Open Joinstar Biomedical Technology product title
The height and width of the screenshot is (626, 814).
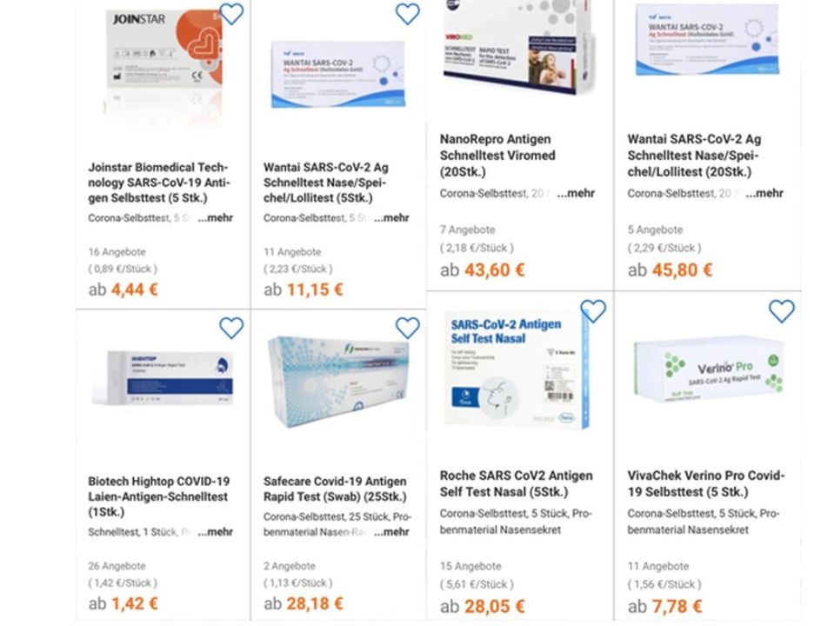tap(159, 183)
